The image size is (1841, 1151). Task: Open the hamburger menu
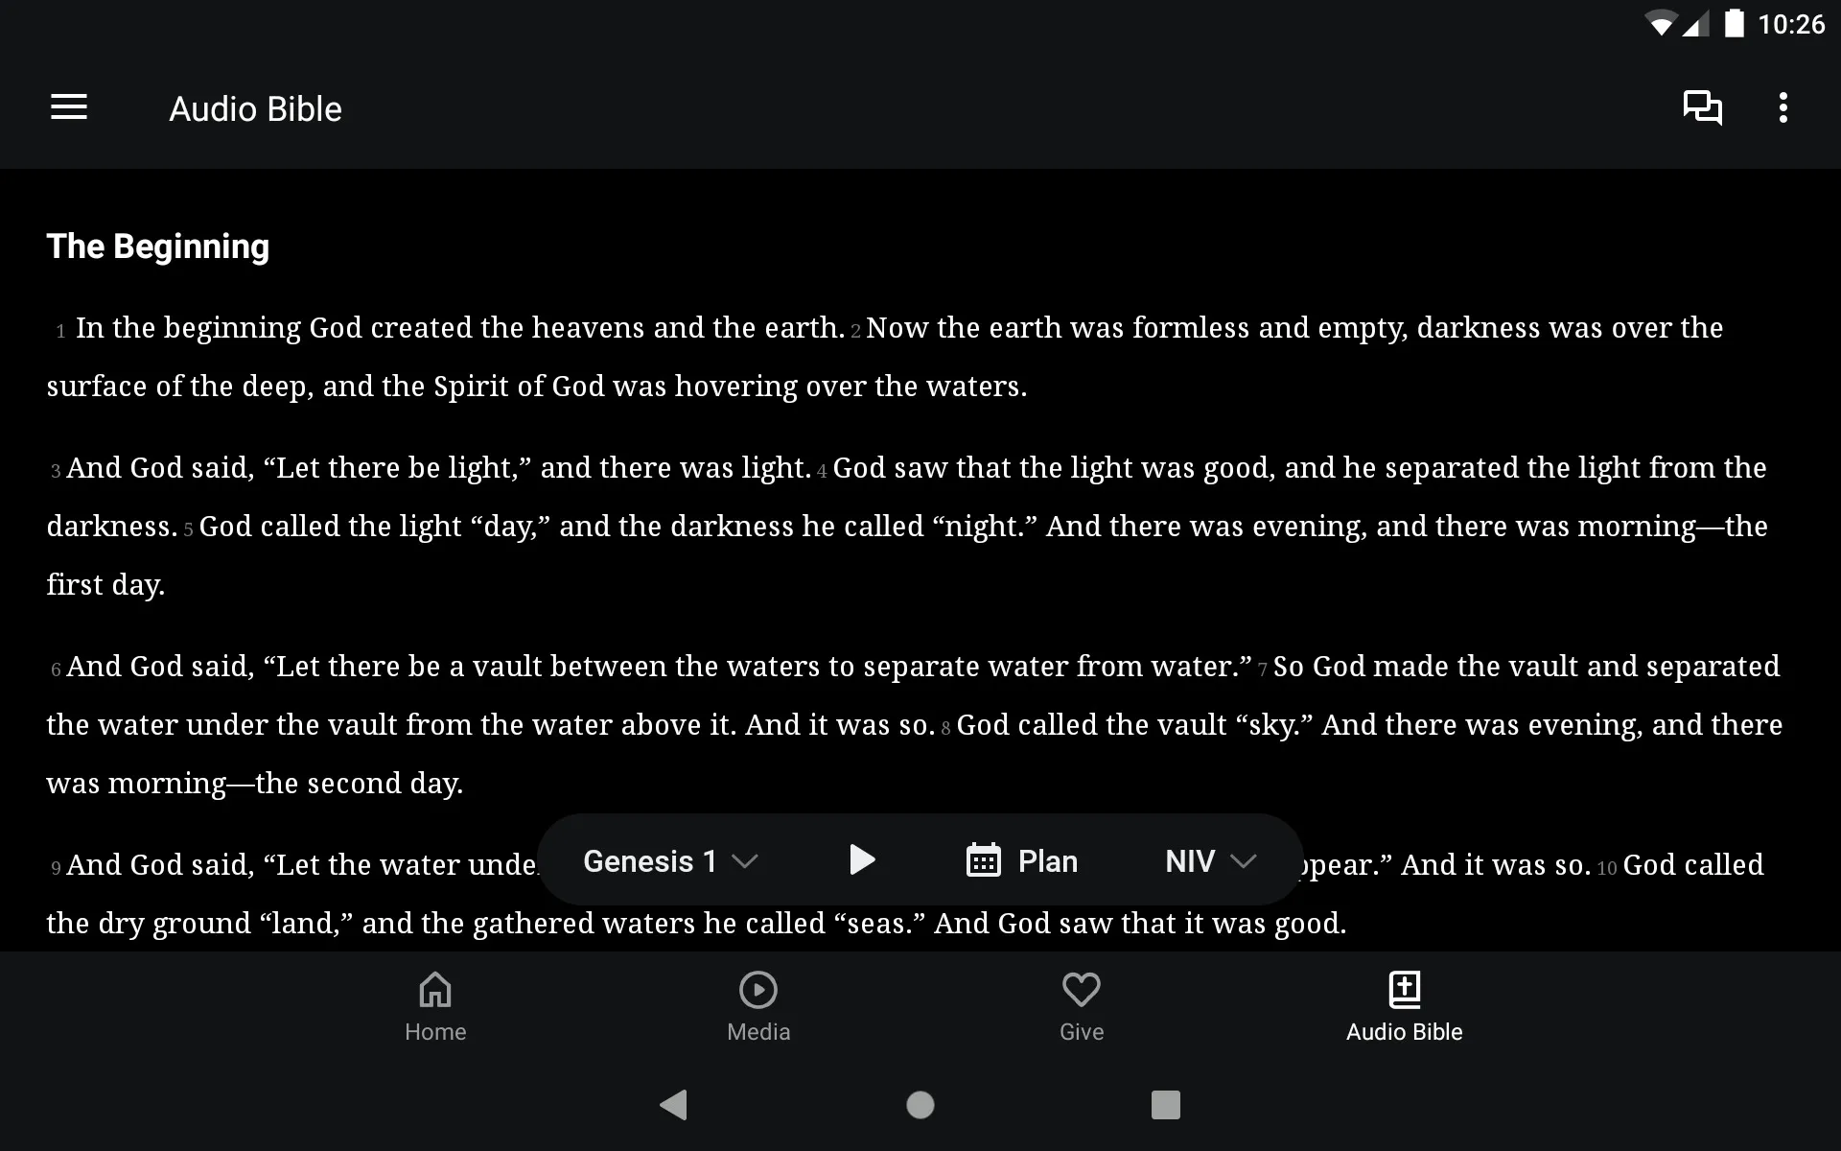69,107
